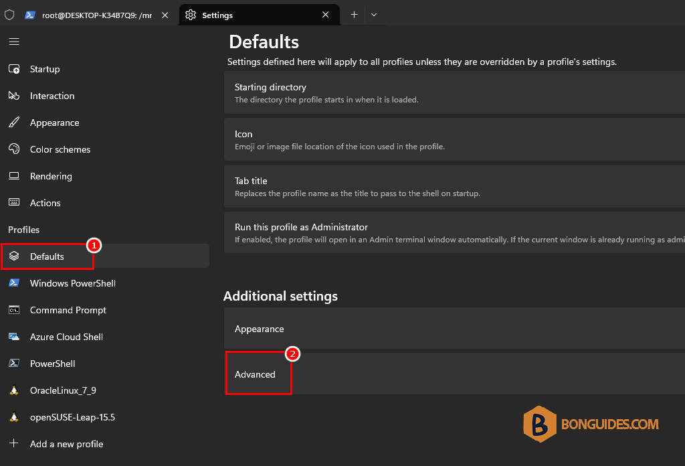Open Interaction settings page
Screen dimensions: 685x466
coord(105,96)
